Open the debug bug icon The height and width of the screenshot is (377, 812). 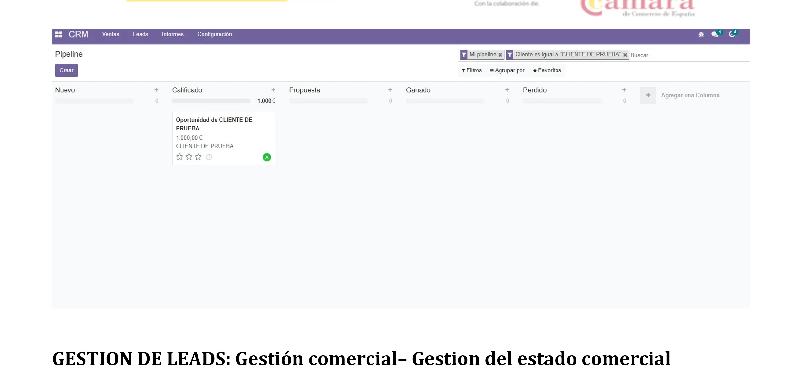coord(701,34)
